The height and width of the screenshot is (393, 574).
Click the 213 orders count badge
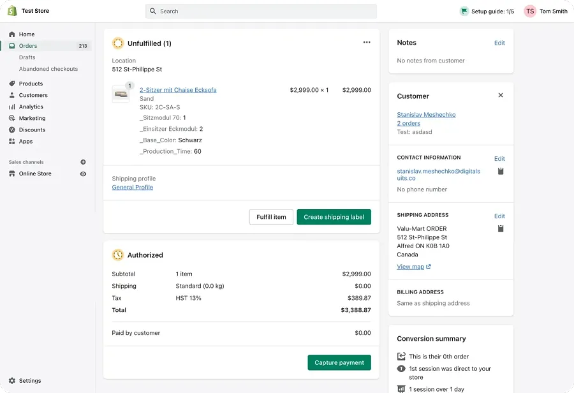[83, 46]
